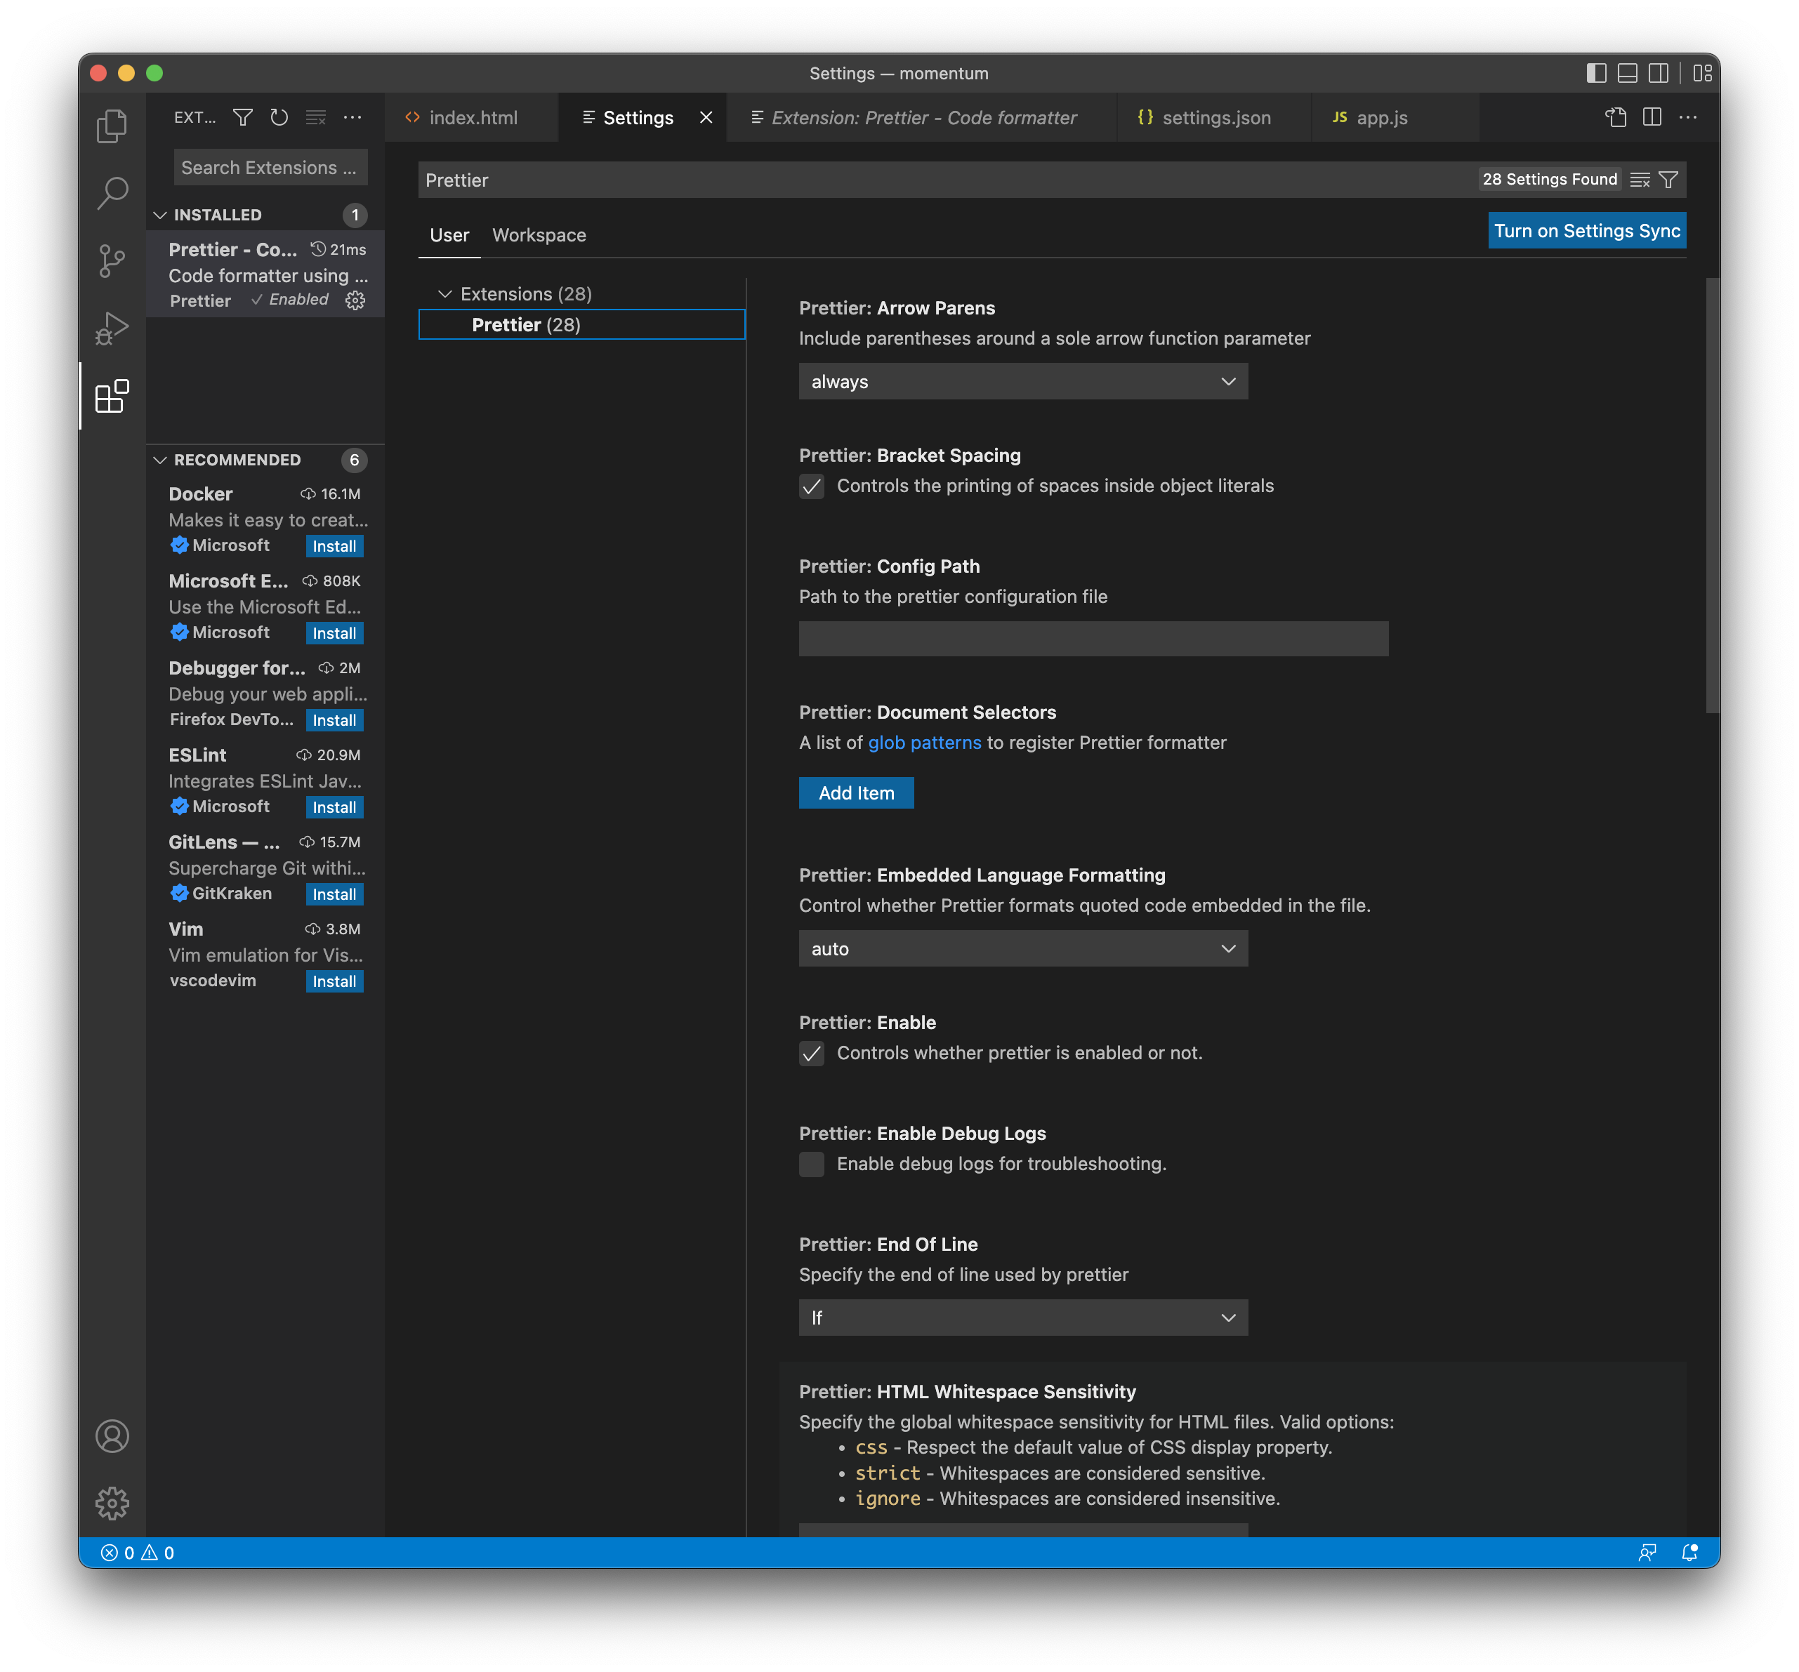Open the End Of Line dropdown
Viewport: 1799px width, 1672px height.
point(1022,1318)
